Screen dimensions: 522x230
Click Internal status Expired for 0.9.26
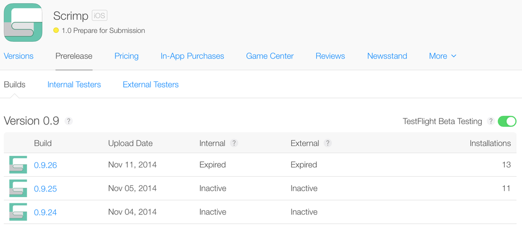(213, 165)
